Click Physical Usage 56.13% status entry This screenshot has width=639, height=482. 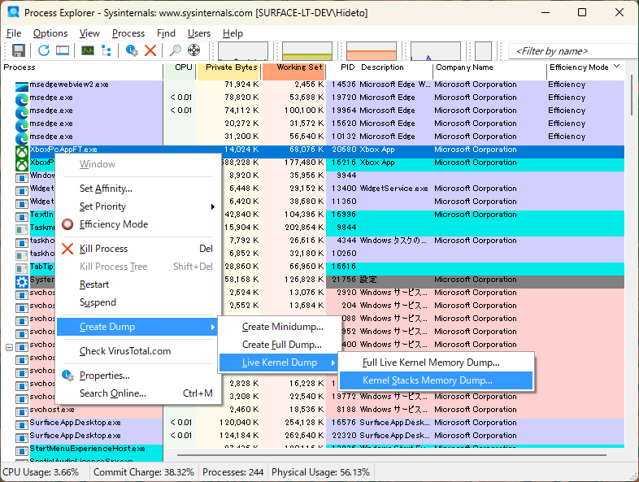[x=321, y=472]
